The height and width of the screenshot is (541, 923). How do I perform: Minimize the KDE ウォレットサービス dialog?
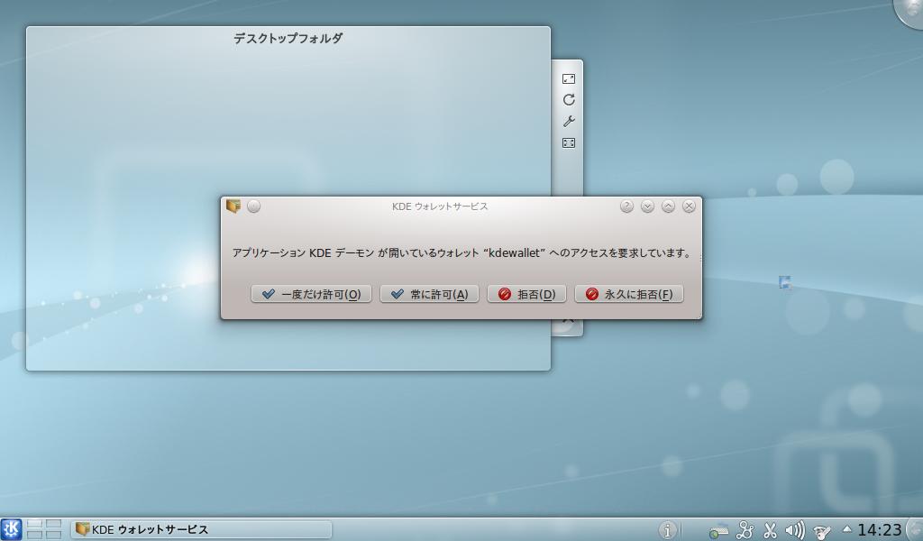[x=647, y=206]
